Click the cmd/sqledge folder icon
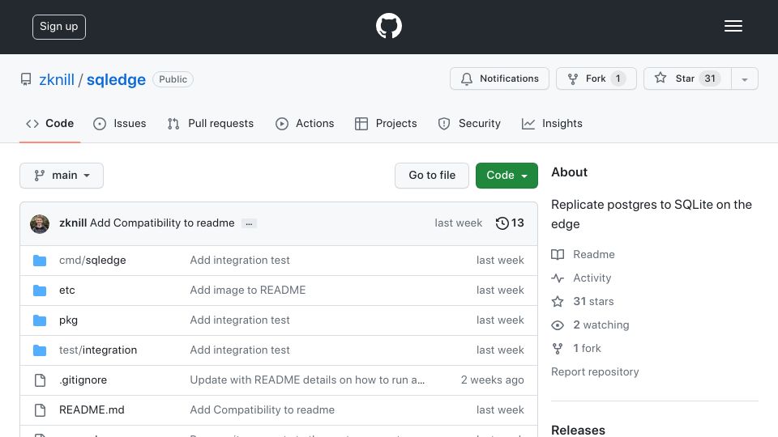Image resolution: width=778 pixels, height=437 pixels. (x=40, y=261)
